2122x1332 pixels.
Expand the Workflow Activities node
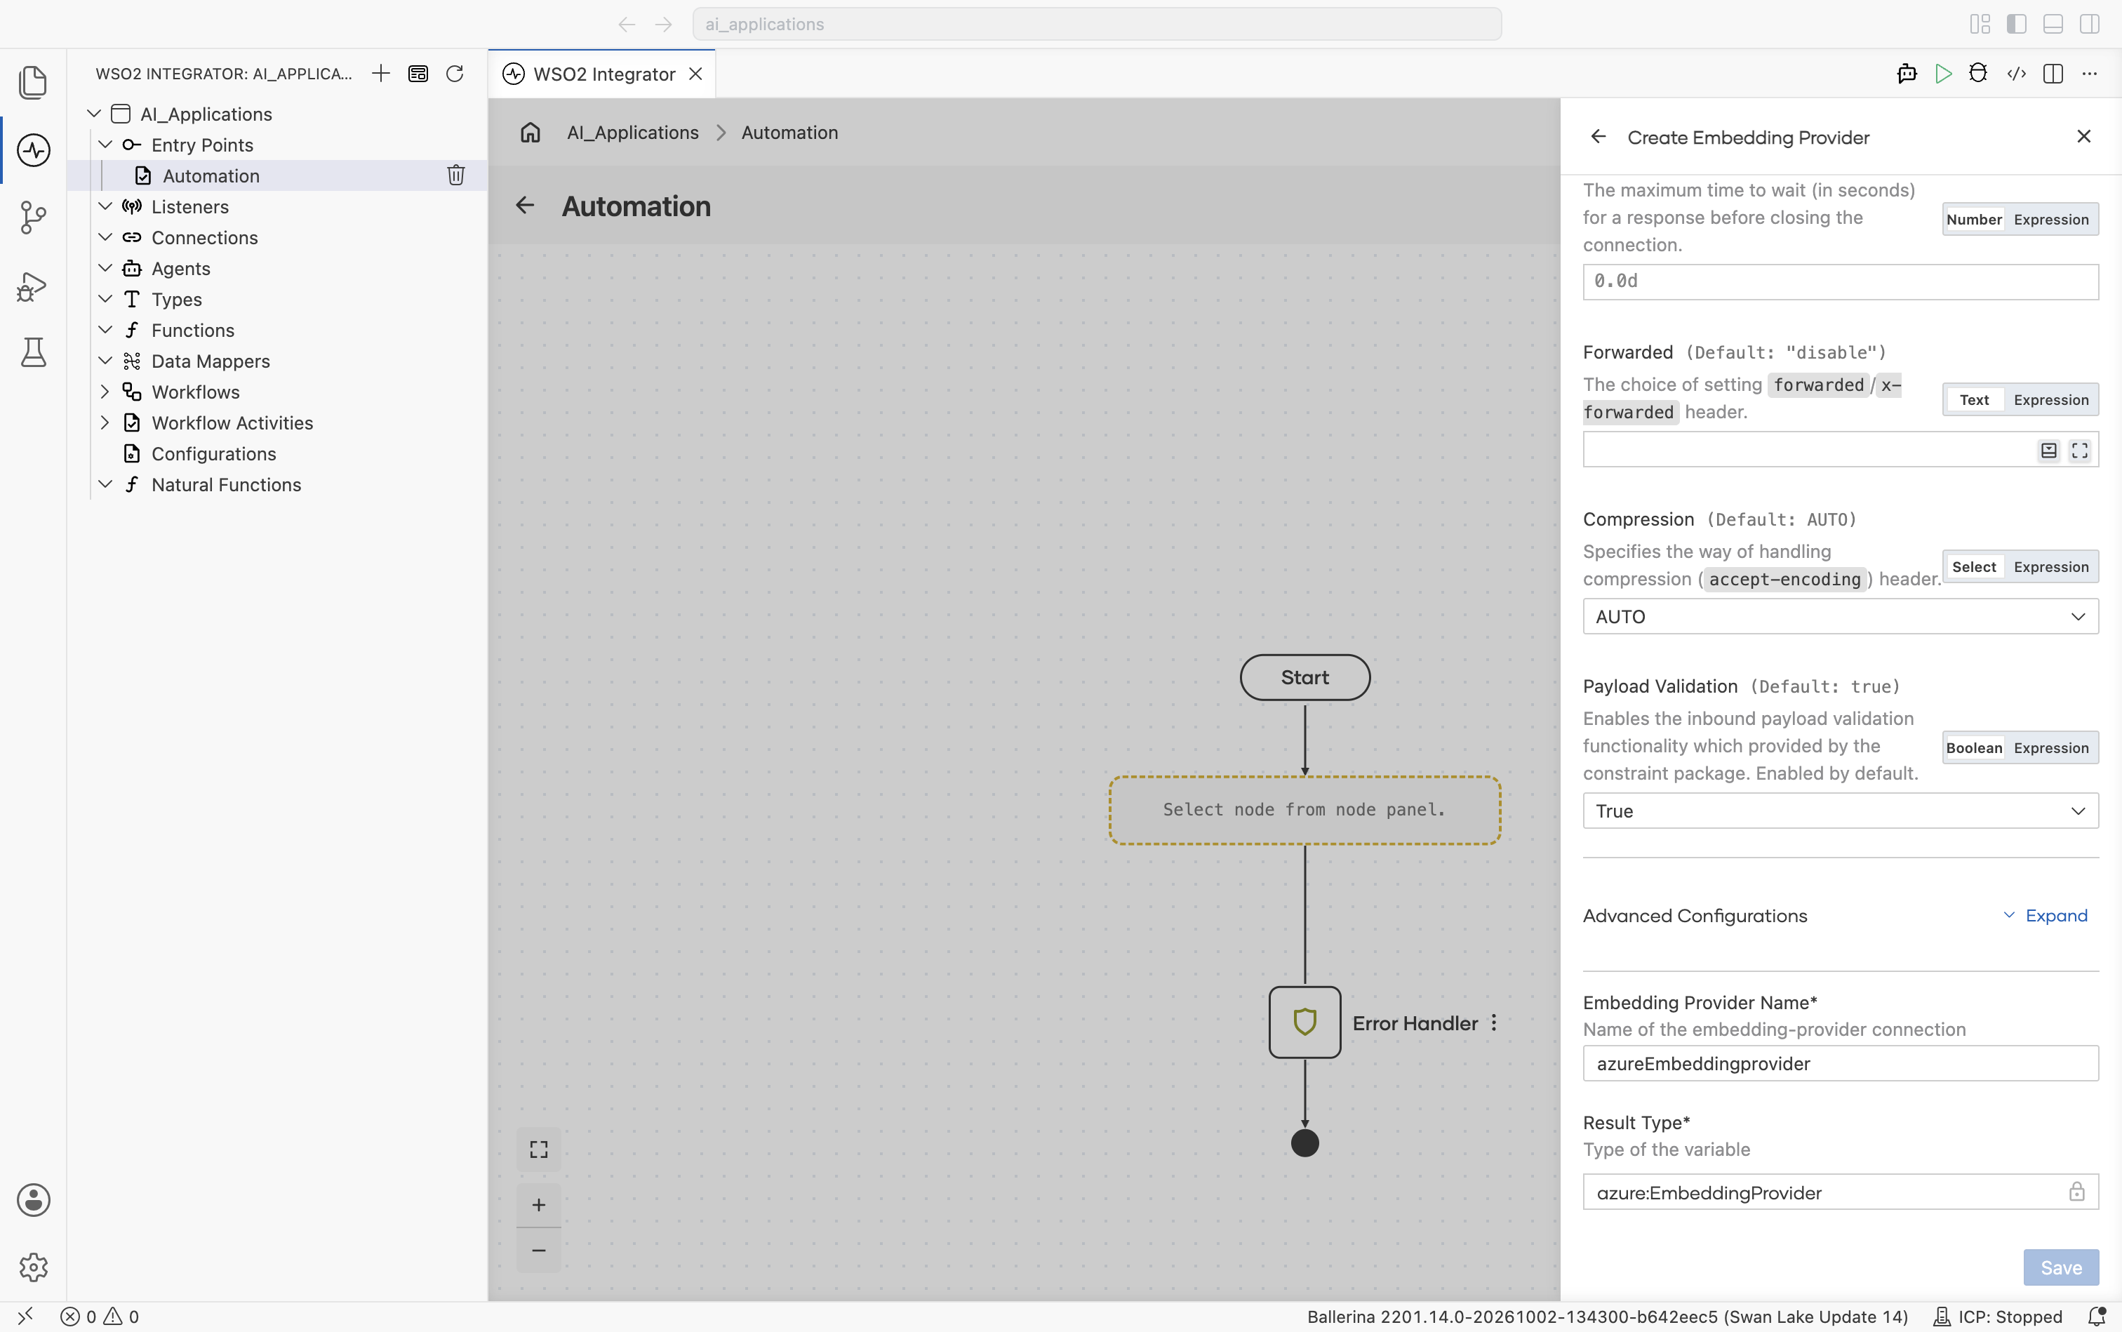(x=105, y=423)
